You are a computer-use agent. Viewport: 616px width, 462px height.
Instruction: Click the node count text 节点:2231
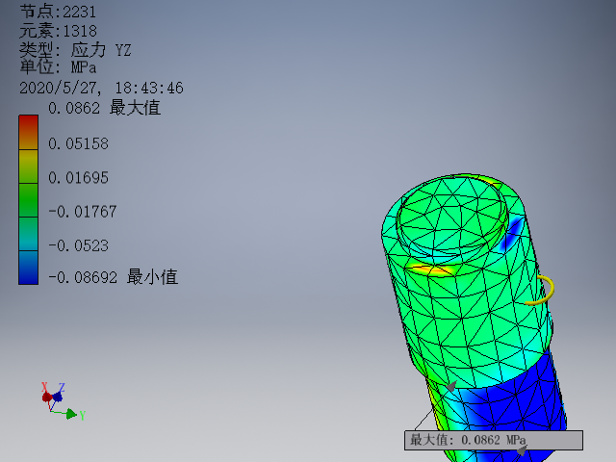coord(58,12)
